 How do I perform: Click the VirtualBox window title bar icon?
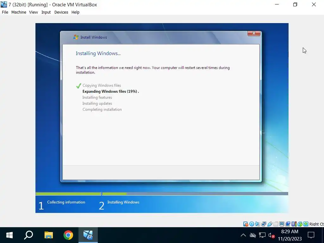pyautogui.click(x=4, y=4)
